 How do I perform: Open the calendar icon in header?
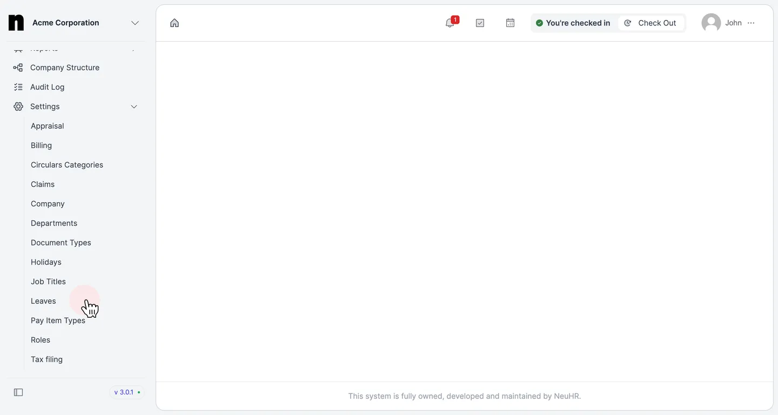[510, 23]
